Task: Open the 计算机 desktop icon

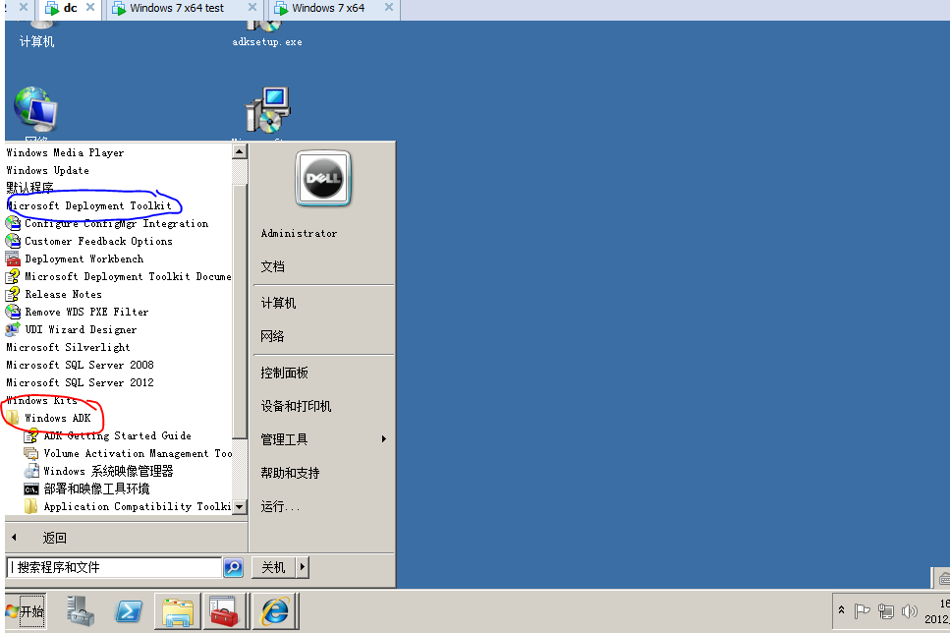Action: (37, 35)
